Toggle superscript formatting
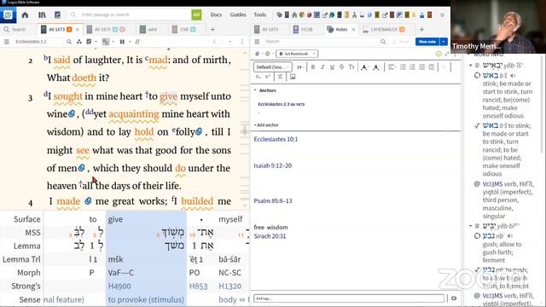 click(267, 77)
